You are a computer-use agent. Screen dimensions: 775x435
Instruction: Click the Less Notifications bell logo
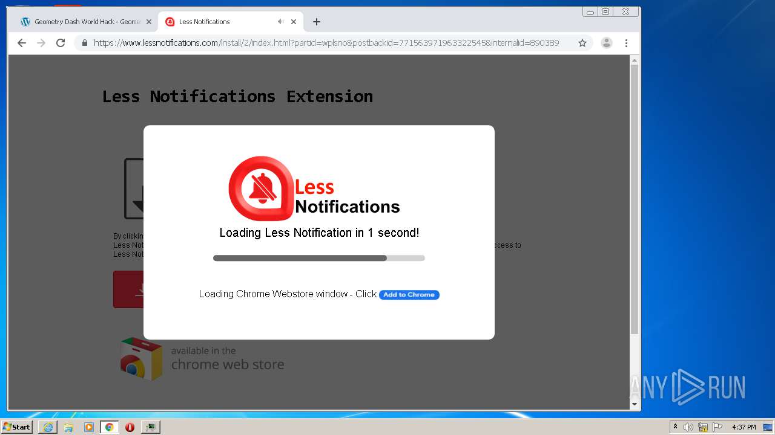261,188
